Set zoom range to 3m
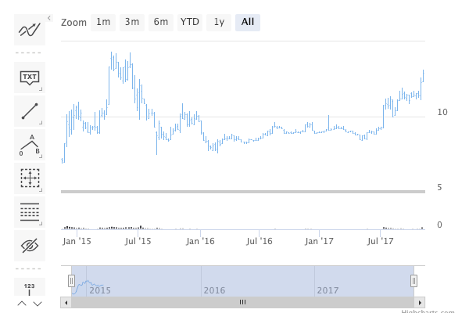This screenshot has height=313, width=469. click(x=132, y=22)
